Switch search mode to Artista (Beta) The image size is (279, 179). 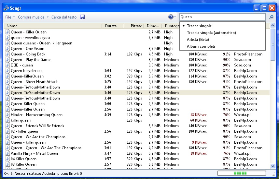[x=198, y=40]
